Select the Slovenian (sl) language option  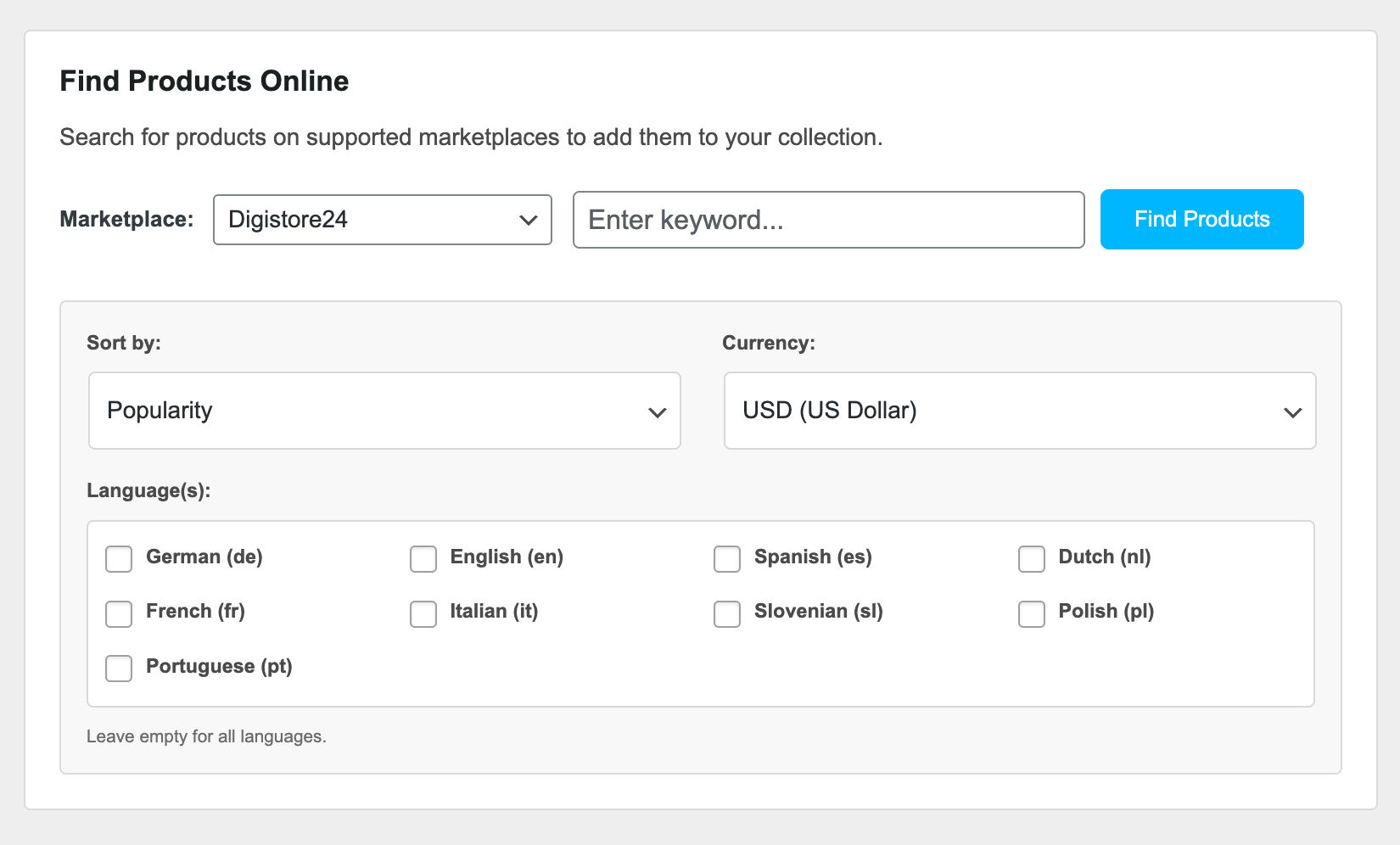(x=727, y=613)
